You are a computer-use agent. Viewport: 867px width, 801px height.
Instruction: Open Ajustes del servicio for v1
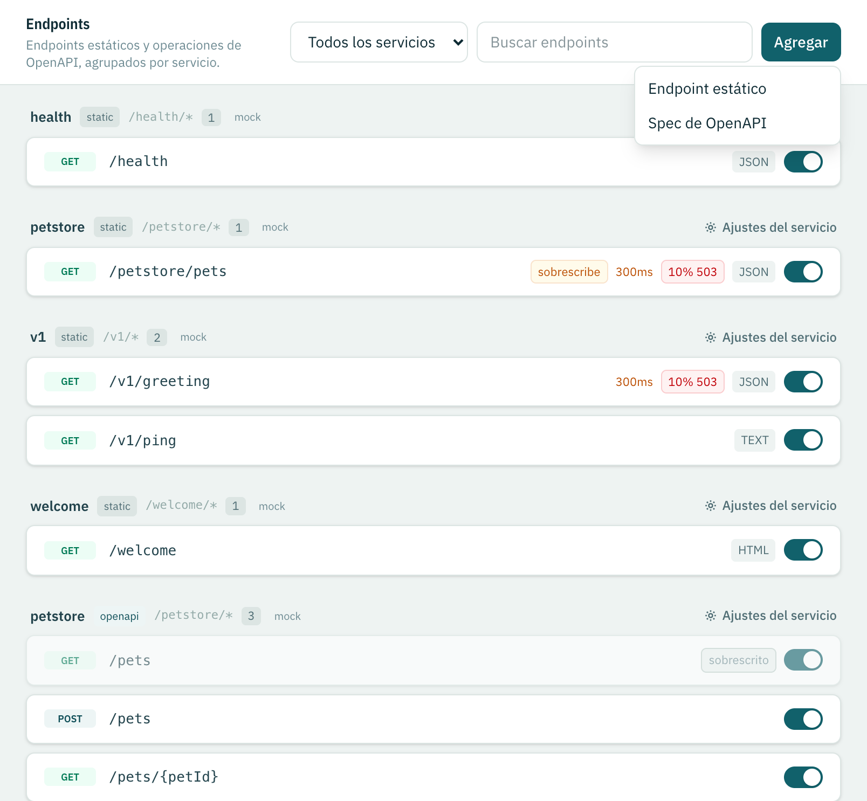(770, 337)
